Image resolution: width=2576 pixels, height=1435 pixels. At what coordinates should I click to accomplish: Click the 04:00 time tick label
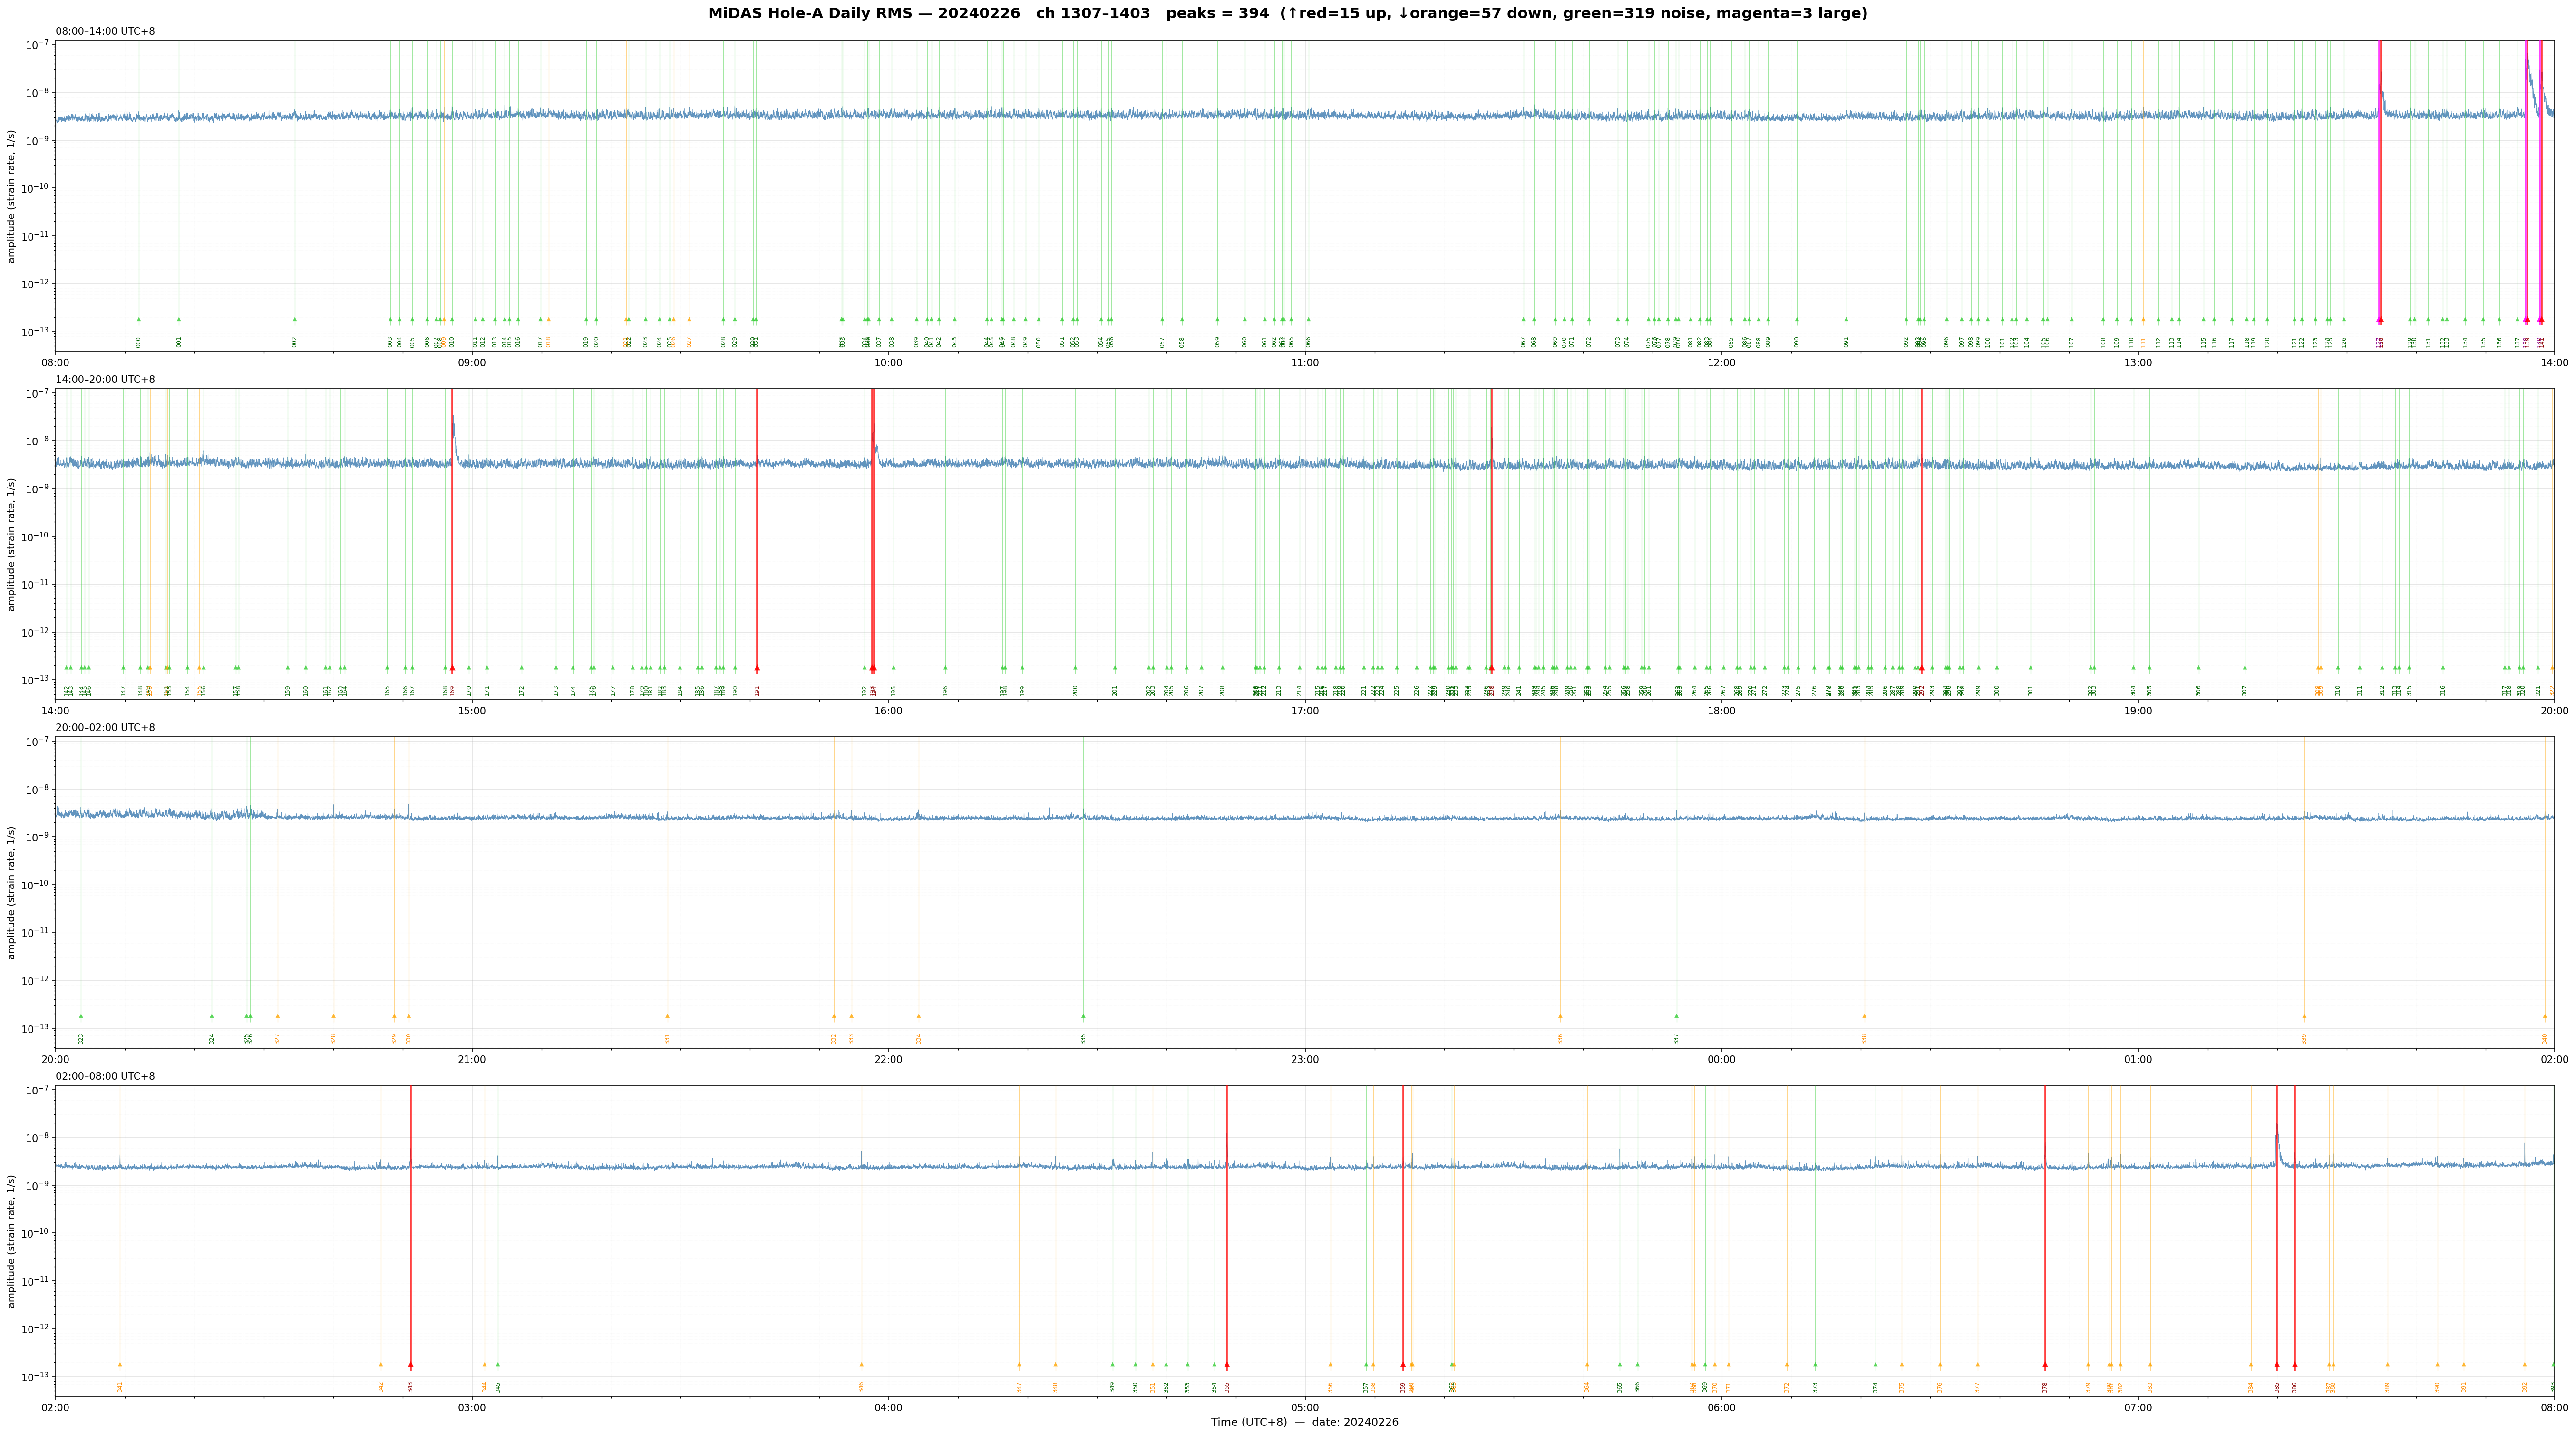[x=888, y=1408]
